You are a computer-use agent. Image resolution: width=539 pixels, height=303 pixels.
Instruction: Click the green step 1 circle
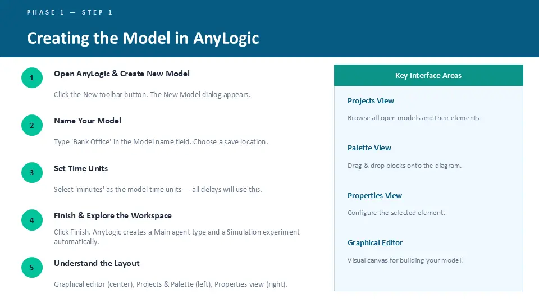click(32, 77)
